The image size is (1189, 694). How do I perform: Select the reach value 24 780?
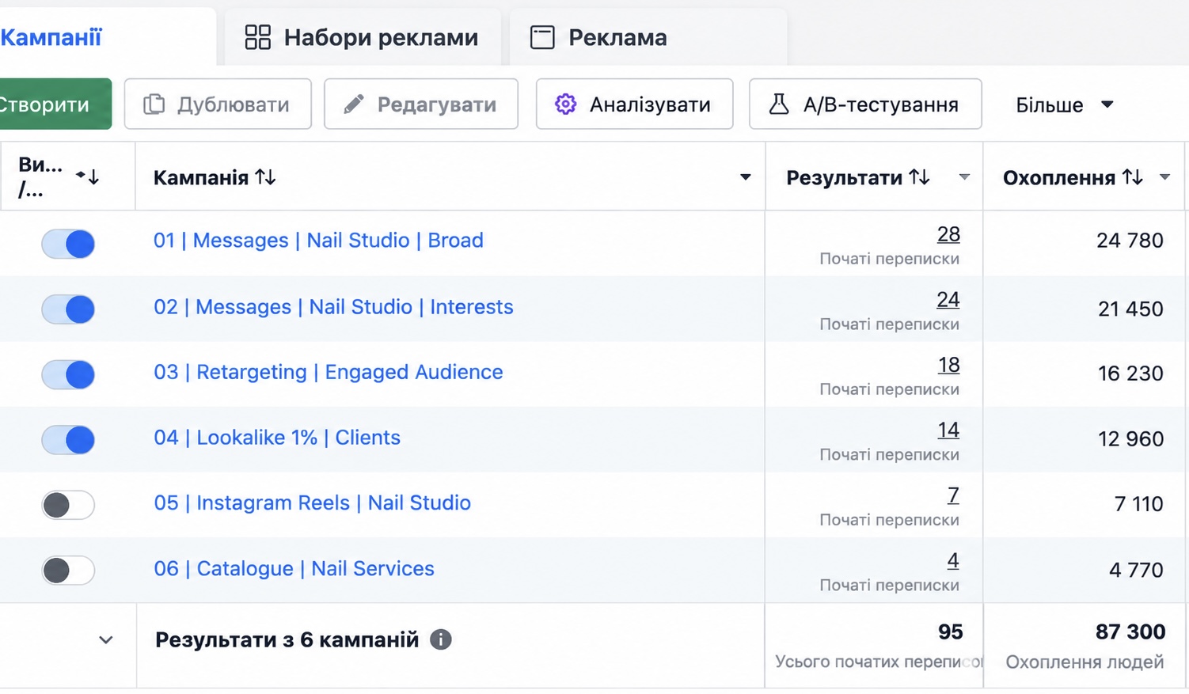(1130, 241)
